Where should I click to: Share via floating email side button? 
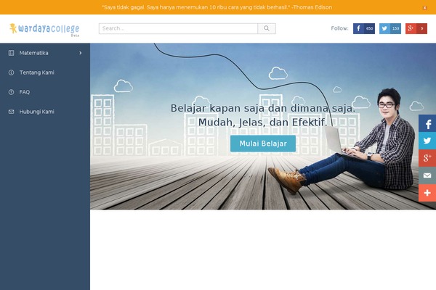(427, 175)
